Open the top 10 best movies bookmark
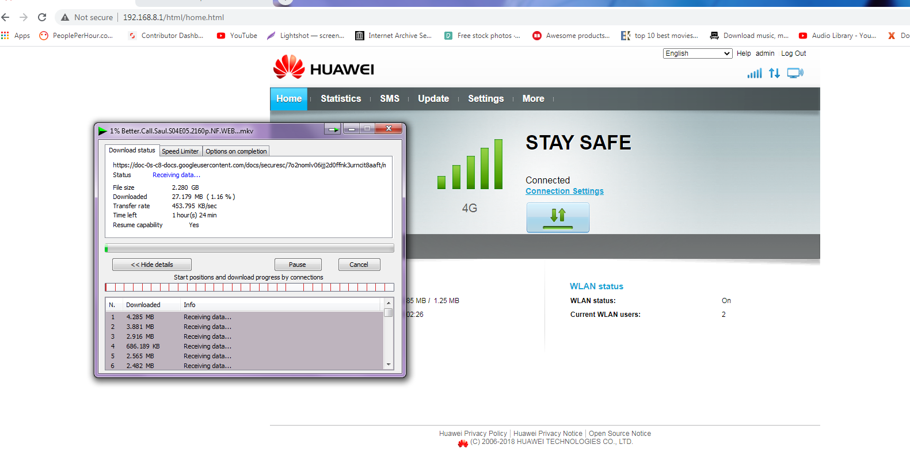This screenshot has height=471, width=910. coord(660,36)
